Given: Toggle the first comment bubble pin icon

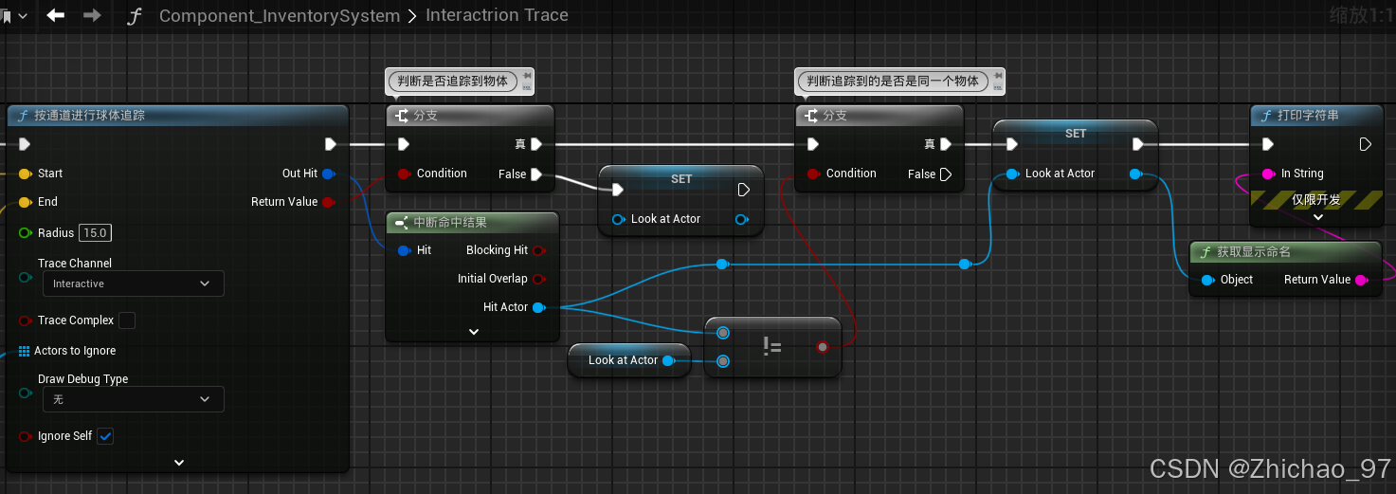Looking at the screenshot, I should [x=526, y=75].
